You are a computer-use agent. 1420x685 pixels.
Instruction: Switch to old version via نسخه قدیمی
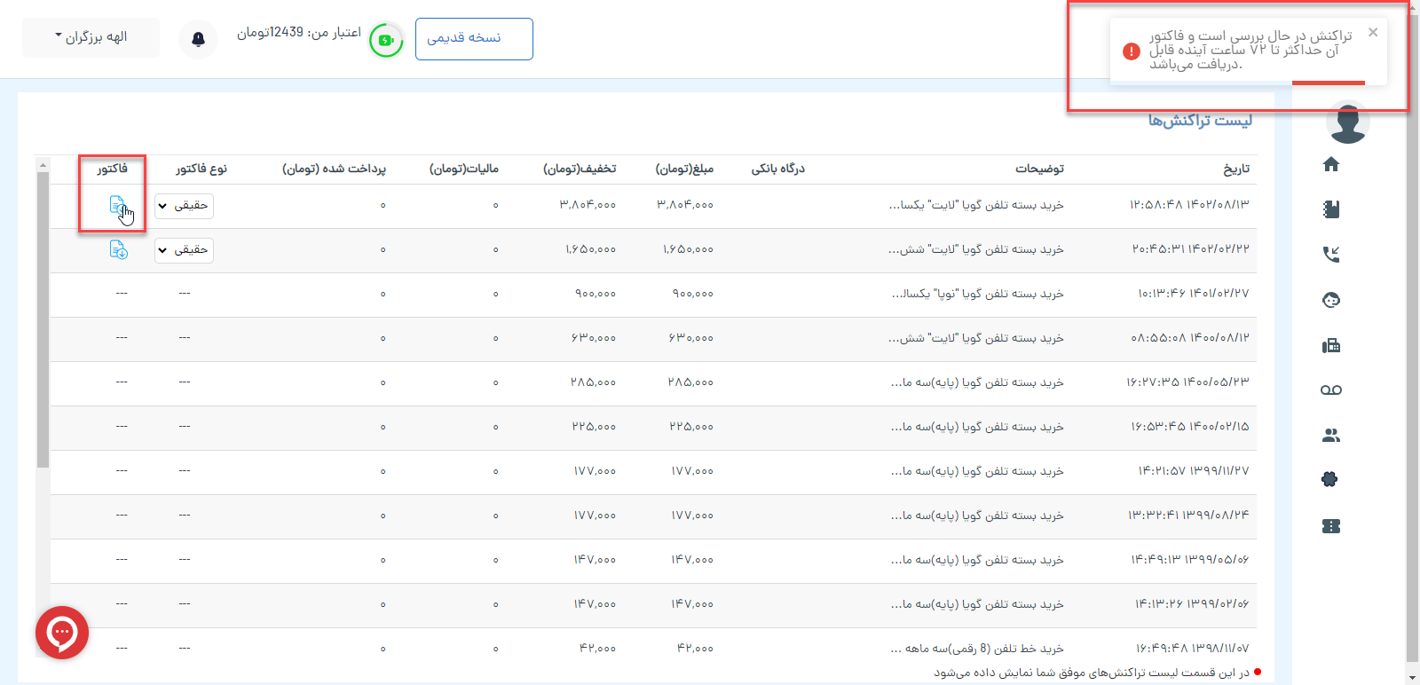click(474, 39)
